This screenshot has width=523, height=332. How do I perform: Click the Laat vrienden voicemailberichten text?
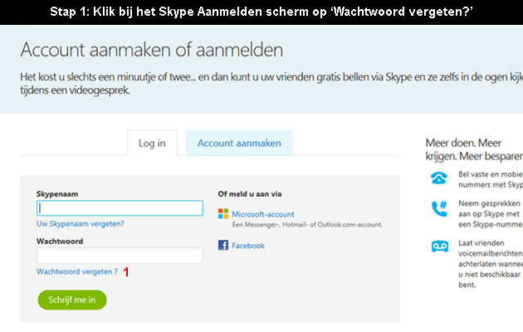(491, 264)
